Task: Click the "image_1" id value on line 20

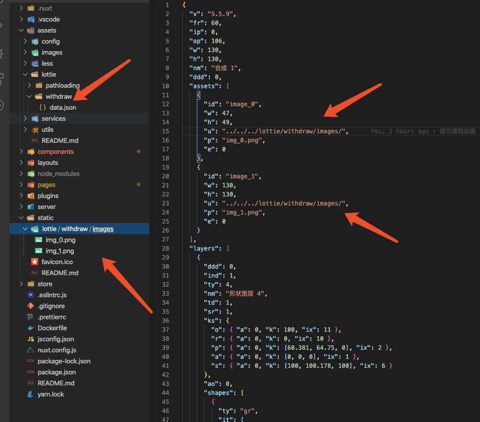Action: (242, 176)
